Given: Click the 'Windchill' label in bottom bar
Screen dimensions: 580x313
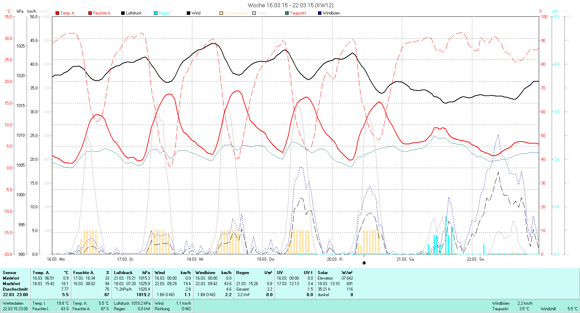Looking at the screenshot, I should (548, 309).
